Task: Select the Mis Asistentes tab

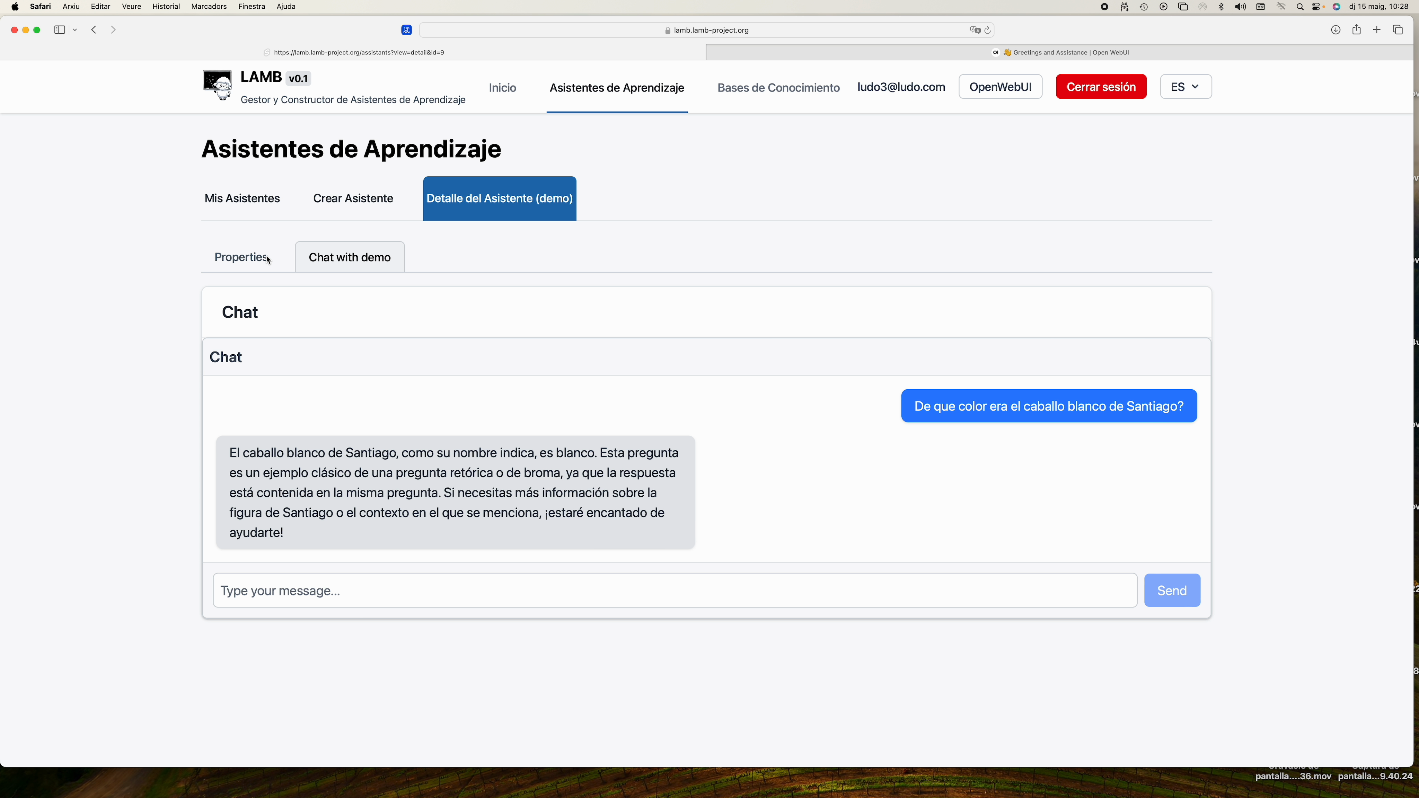Action: pyautogui.click(x=242, y=198)
